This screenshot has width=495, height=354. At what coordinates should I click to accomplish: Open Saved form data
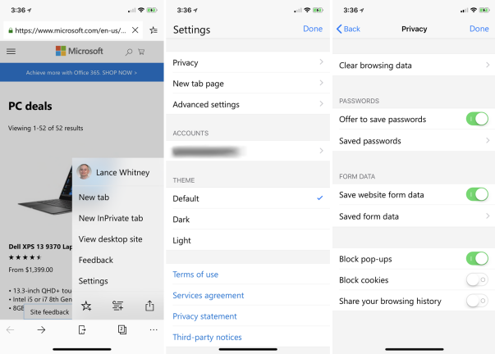[414, 216]
